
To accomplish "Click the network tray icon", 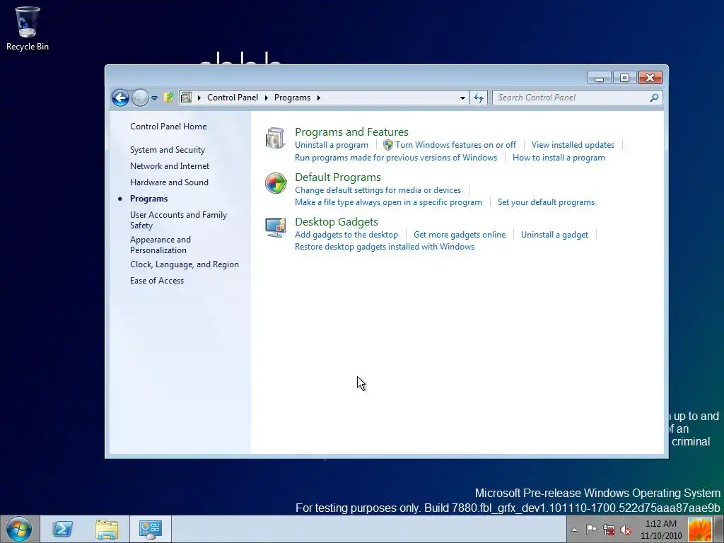I will pyautogui.click(x=609, y=530).
